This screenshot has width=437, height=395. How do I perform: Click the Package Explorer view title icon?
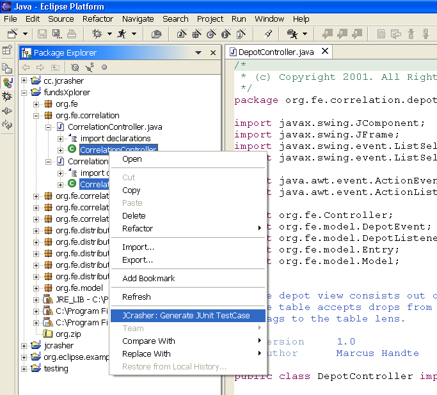[x=26, y=52]
